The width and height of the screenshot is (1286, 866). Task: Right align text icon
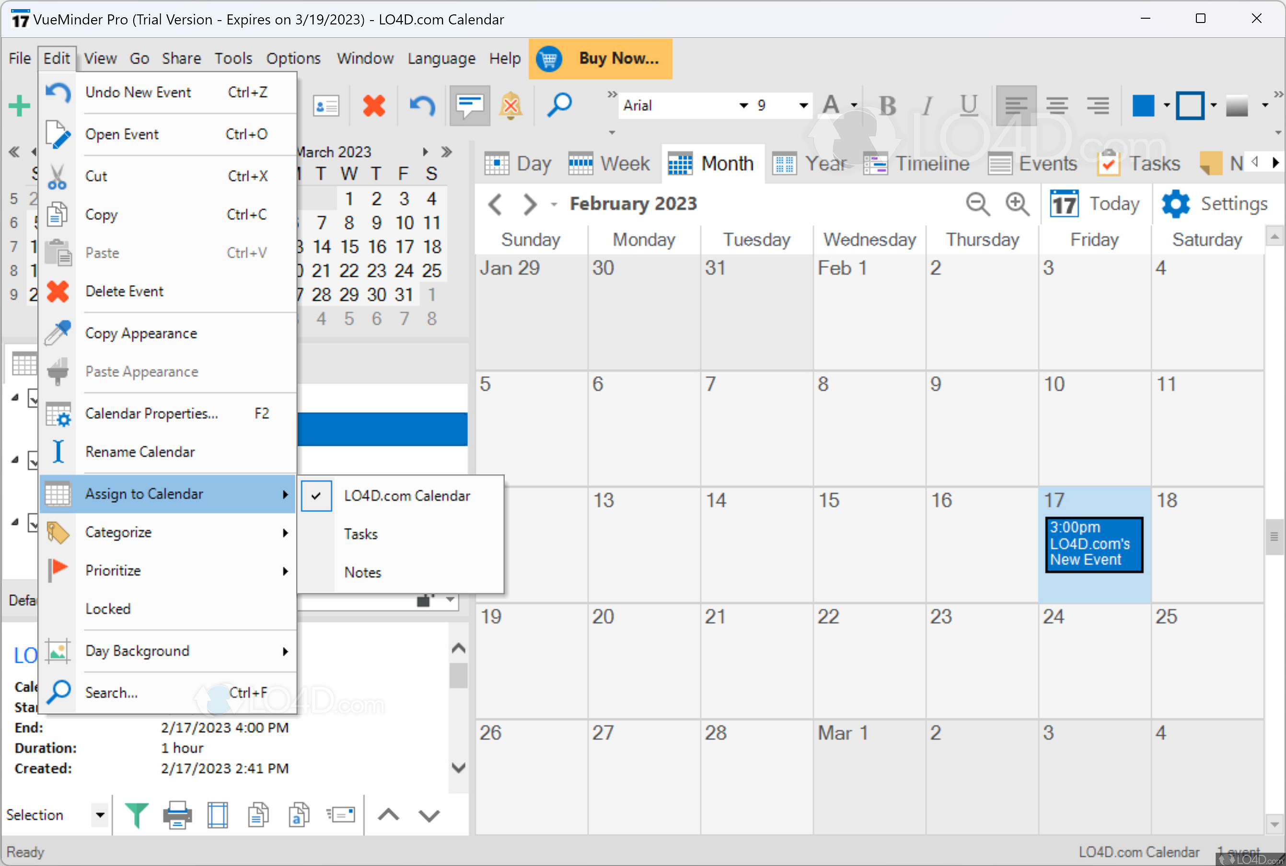coord(1098,105)
